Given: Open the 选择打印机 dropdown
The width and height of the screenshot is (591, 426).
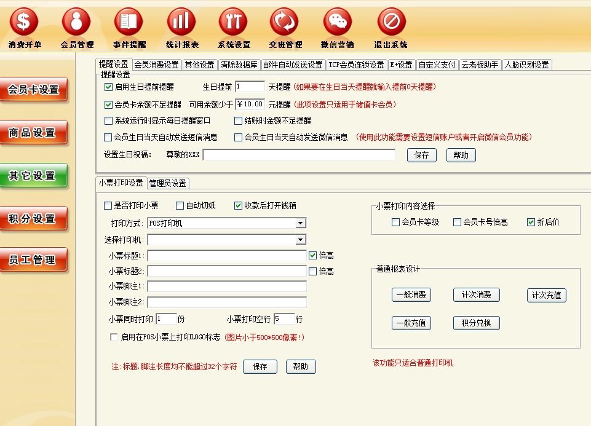Looking at the screenshot, I should 300,240.
